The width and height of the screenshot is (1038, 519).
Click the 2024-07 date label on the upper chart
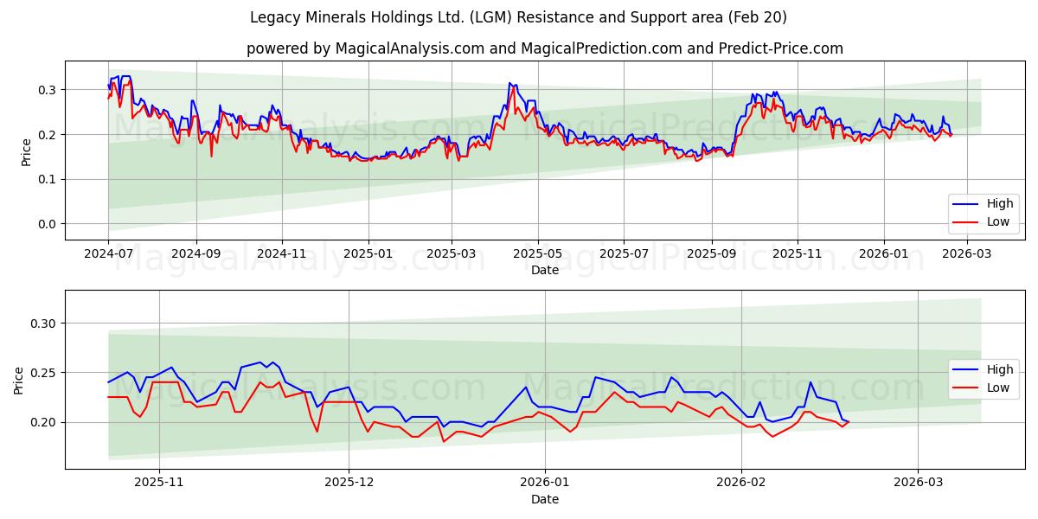(x=108, y=254)
